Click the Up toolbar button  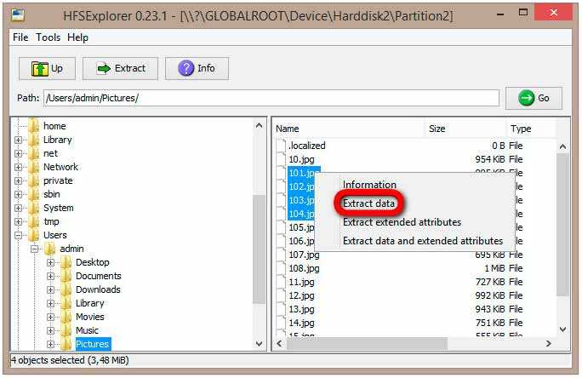pyautogui.click(x=47, y=68)
